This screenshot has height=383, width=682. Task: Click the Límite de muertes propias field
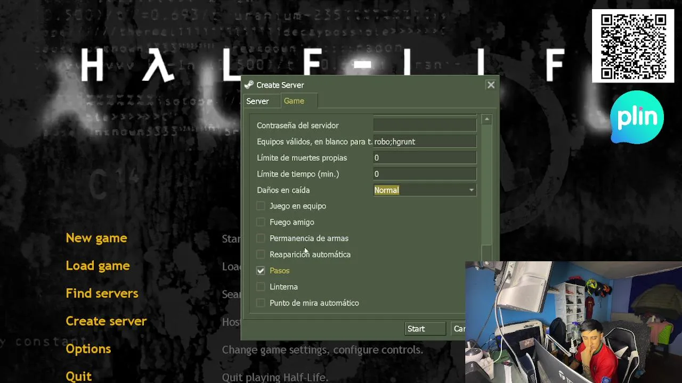point(425,158)
